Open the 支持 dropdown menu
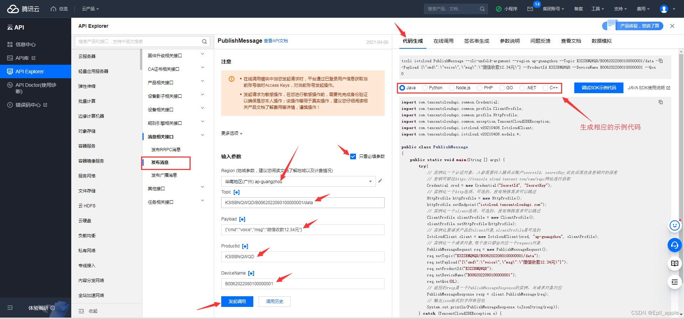Viewport: 684px width, 319px height. click(620, 9)
